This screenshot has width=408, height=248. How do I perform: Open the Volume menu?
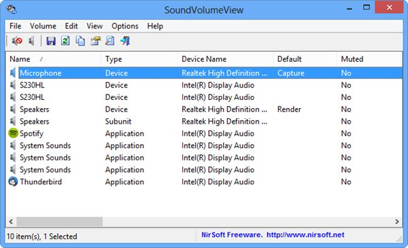pos(43,26)
